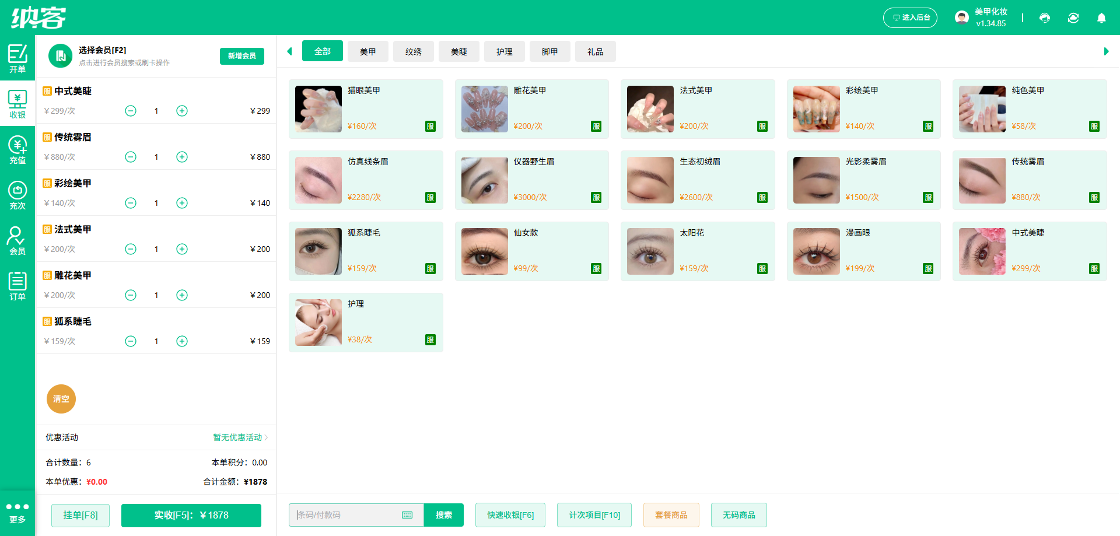This screenshot has width=1120, height=536.
Task: Click the keyboard icon in barcode field
Action: (407, 515)
